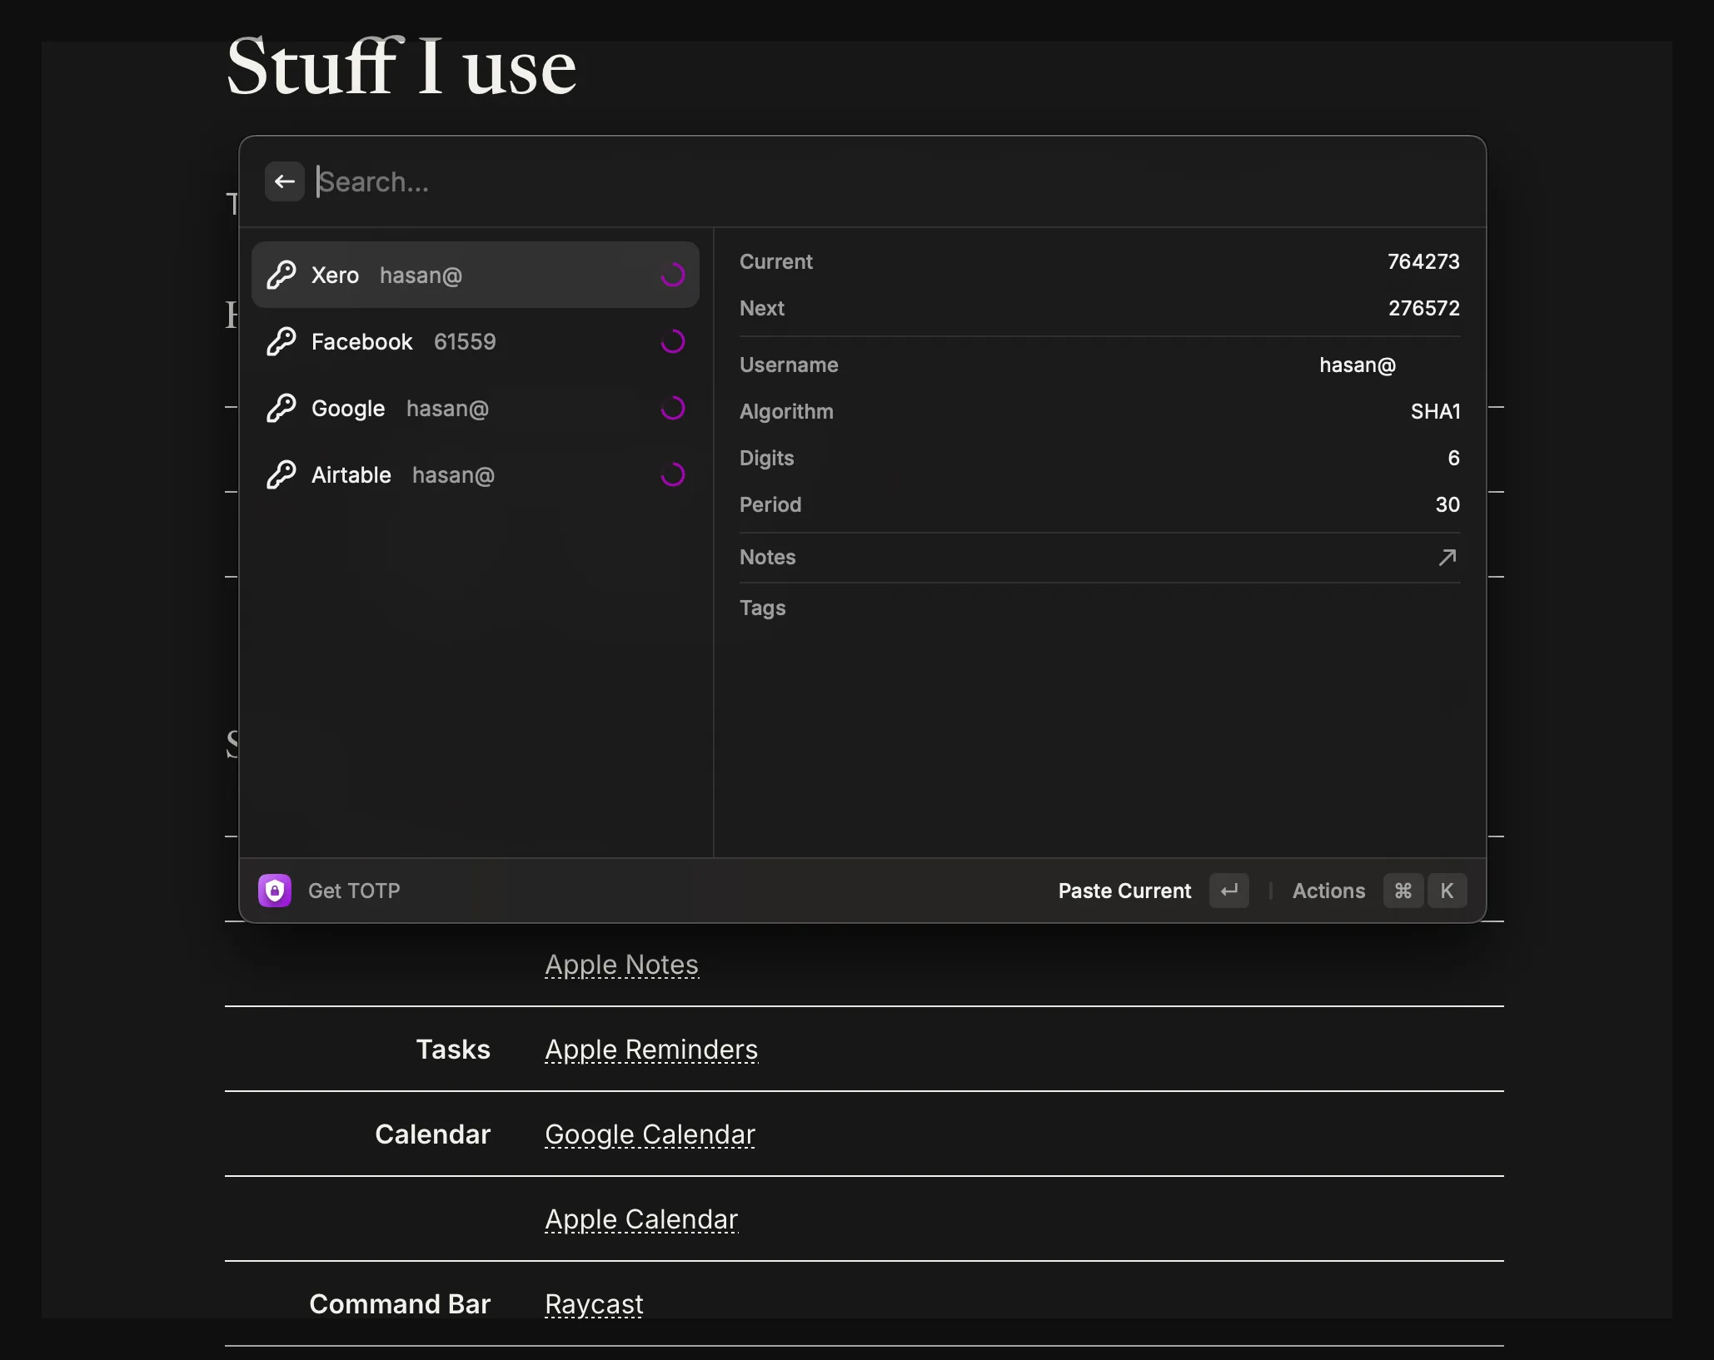Open the Apple Calendar link
This screenshot has height=1360, width=1714.
tap(641, 1219)
